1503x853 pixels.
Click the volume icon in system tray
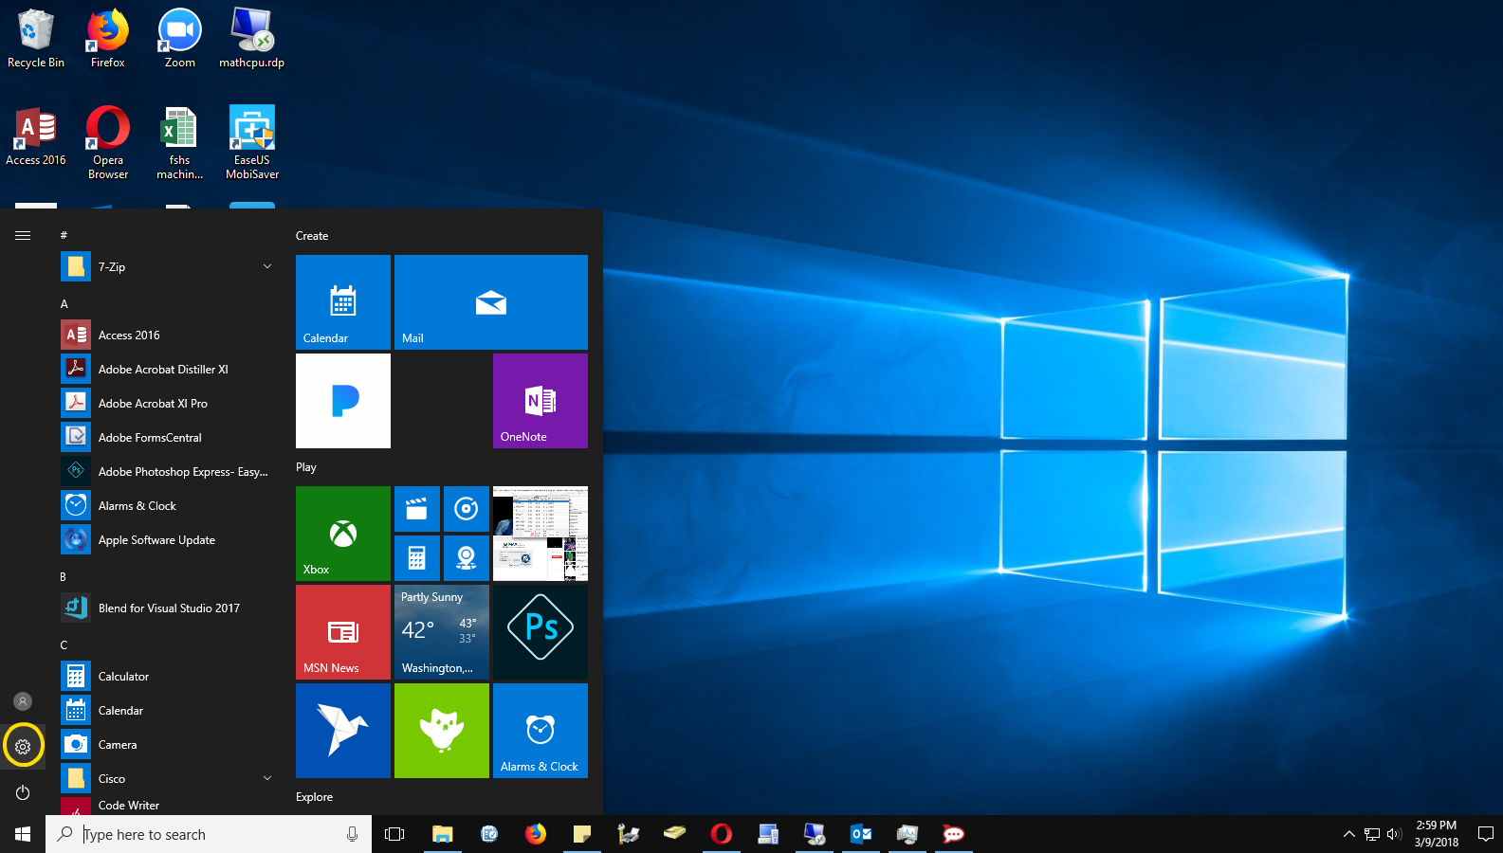click(x=1394, y=834)
